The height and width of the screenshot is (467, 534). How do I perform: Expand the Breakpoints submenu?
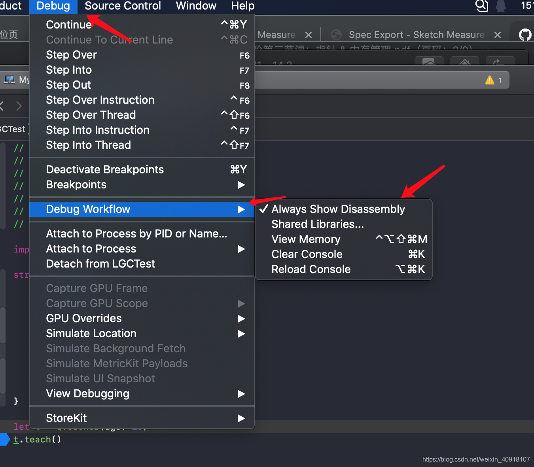coord(142,185)
